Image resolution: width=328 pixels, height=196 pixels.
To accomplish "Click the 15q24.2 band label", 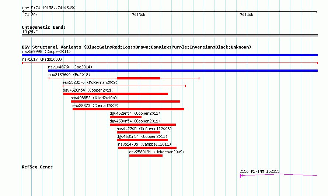I will pos(30,32).
